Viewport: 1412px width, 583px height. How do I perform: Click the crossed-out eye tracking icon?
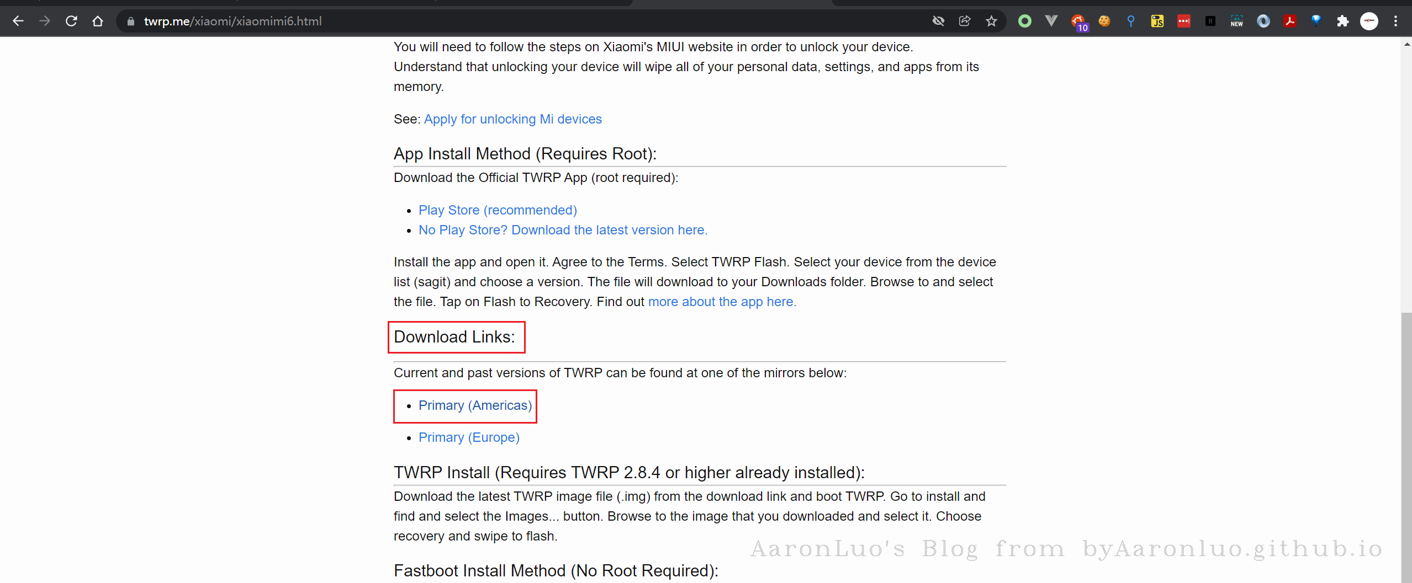tap(938, 22)
